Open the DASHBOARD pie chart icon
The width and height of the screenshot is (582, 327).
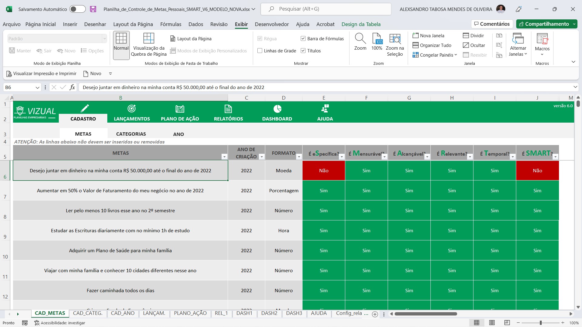point(277,109)
